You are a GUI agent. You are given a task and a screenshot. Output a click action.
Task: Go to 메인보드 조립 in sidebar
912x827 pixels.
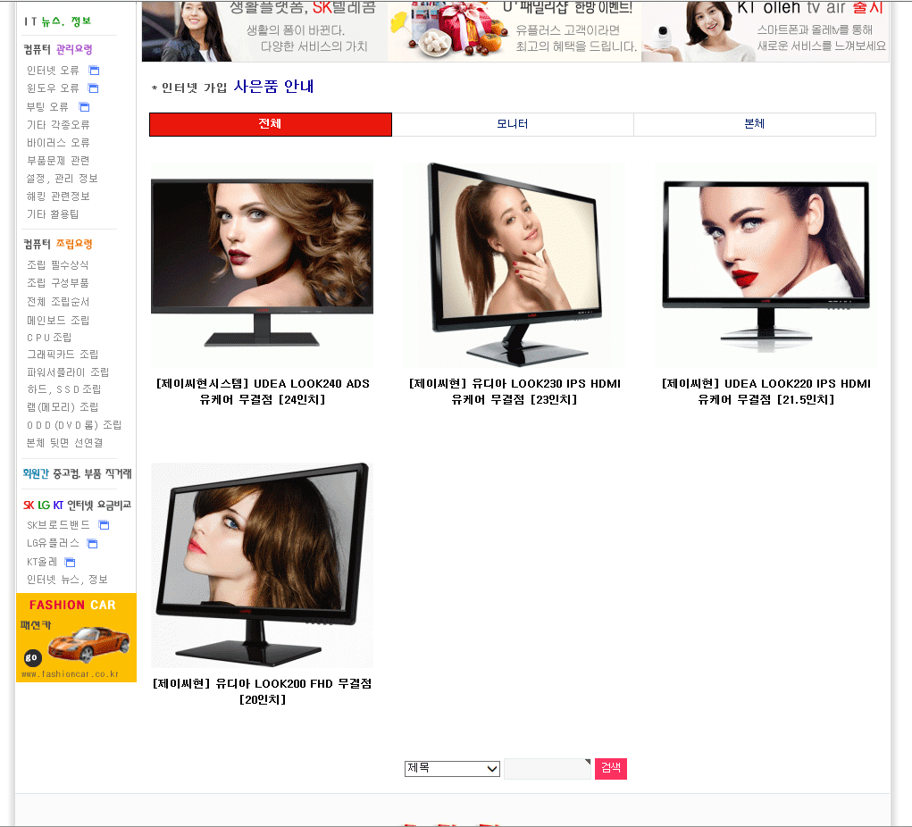pyautogui.click(x=58, y=320)
